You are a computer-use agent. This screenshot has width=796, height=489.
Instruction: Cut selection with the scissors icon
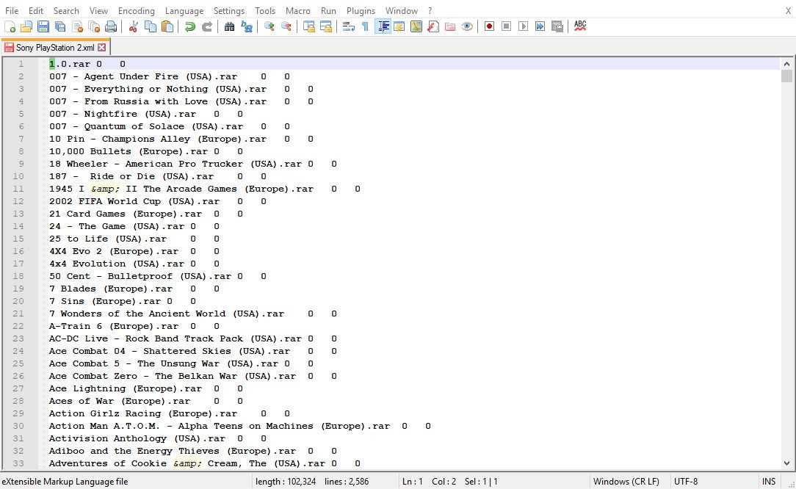point(134,26)
